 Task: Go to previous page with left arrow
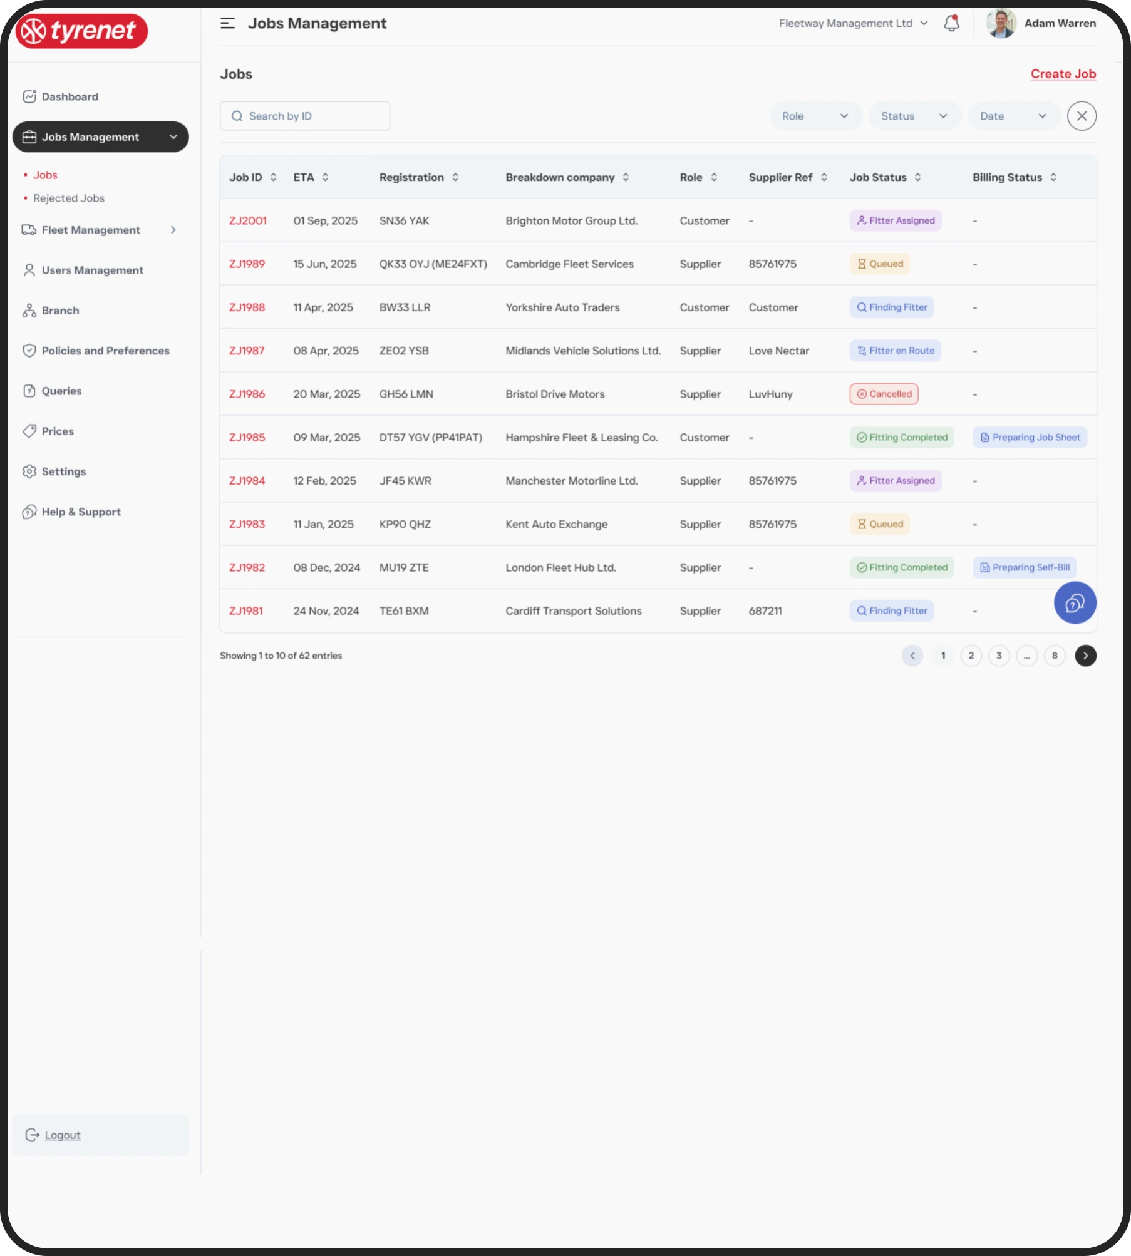click(912, 656)
